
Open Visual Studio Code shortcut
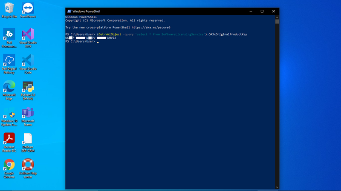tap(28, 60)
